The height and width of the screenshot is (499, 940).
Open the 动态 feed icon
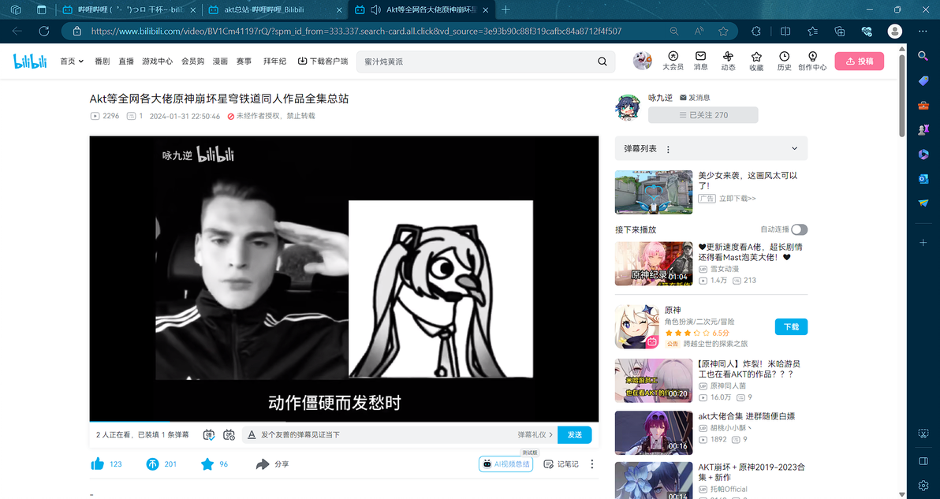click(x=729, y=61)
